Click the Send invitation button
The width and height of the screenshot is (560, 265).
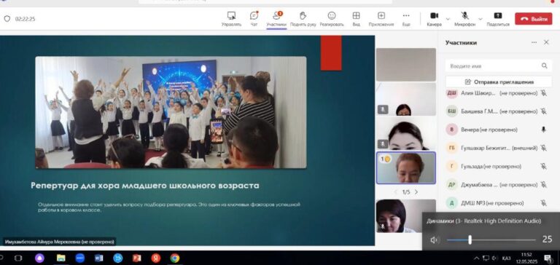(499, 82)
